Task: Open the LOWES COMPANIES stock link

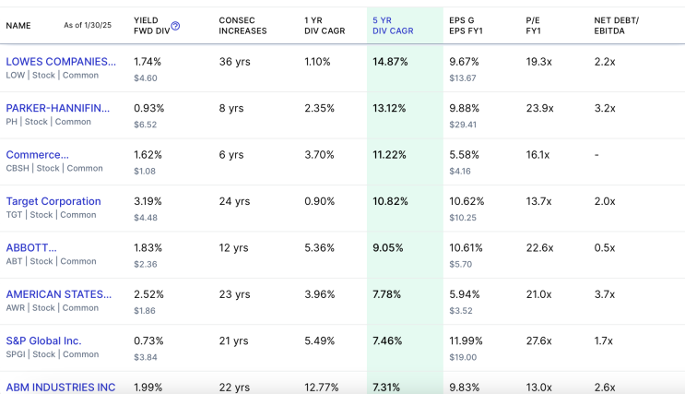Action: 61,62
